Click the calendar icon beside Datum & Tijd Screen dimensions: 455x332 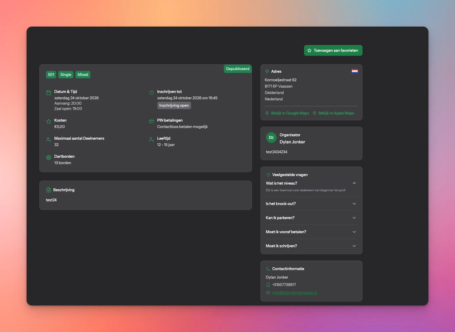pos(49,93)
